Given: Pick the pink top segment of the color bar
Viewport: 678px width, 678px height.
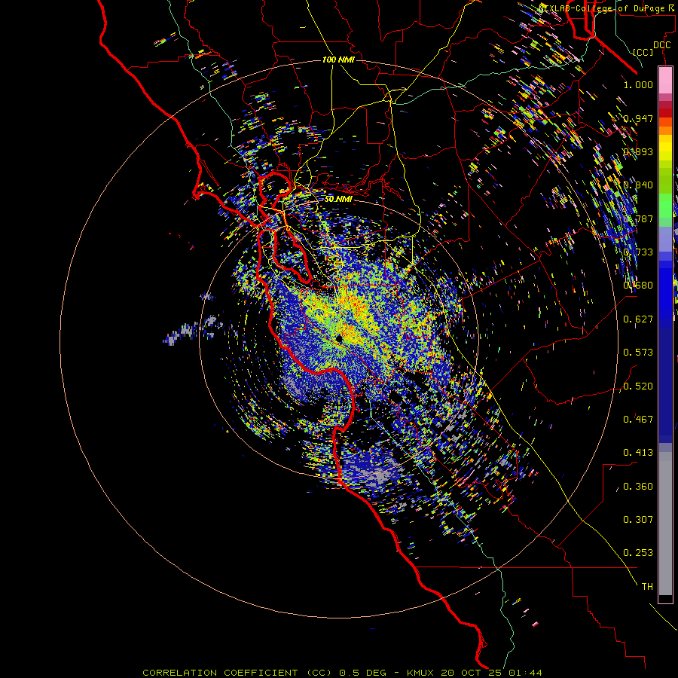Looking at the screenshot, I should click(x=665, y=80).
